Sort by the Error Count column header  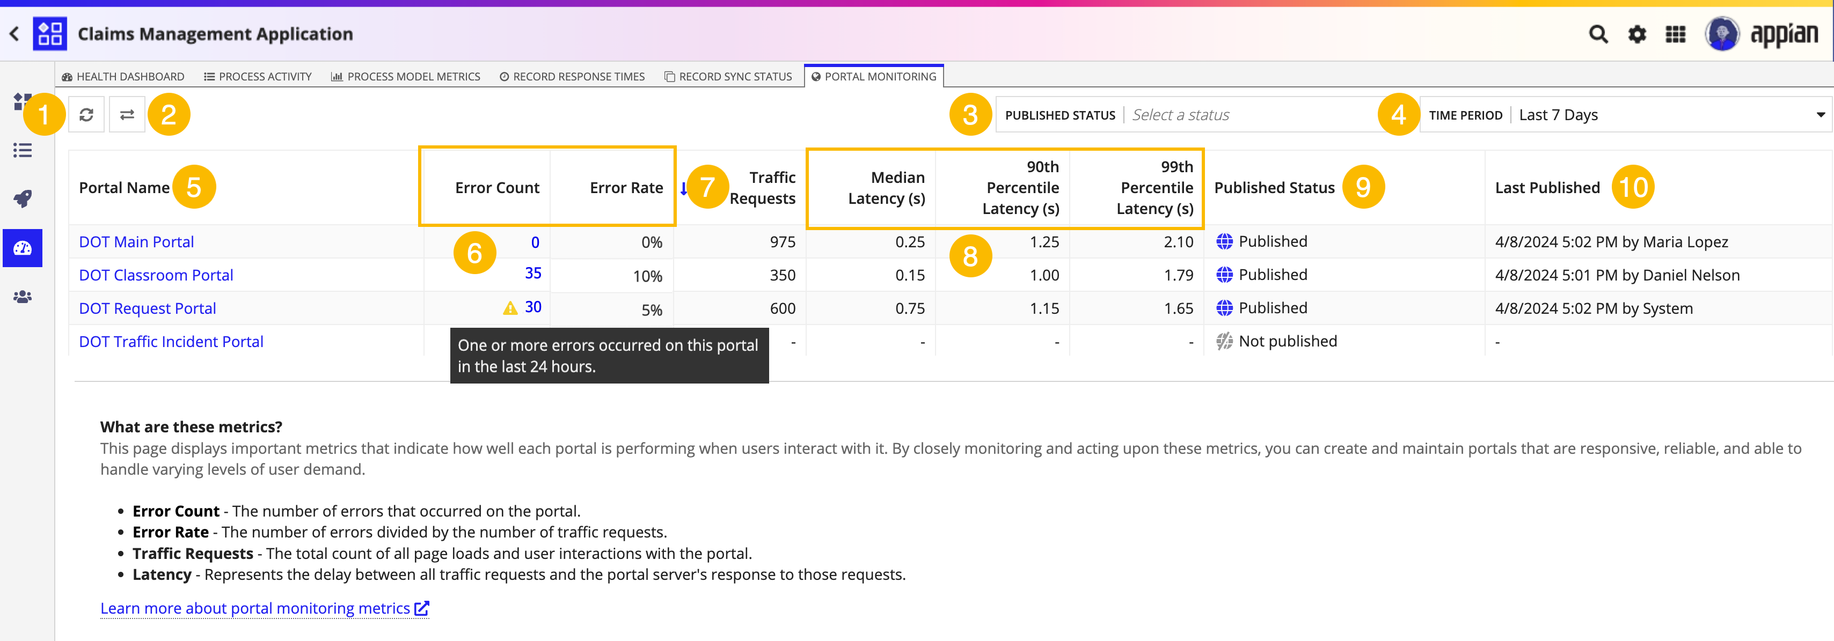click(497, 188)
